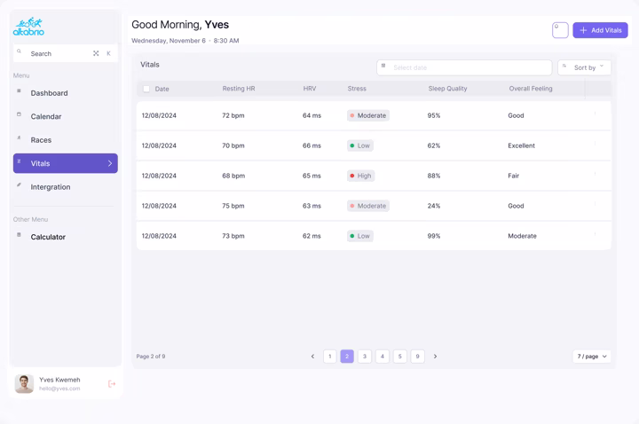
Task: Click the Page 2 of 9 label
Action: click(x=151, y=357)
